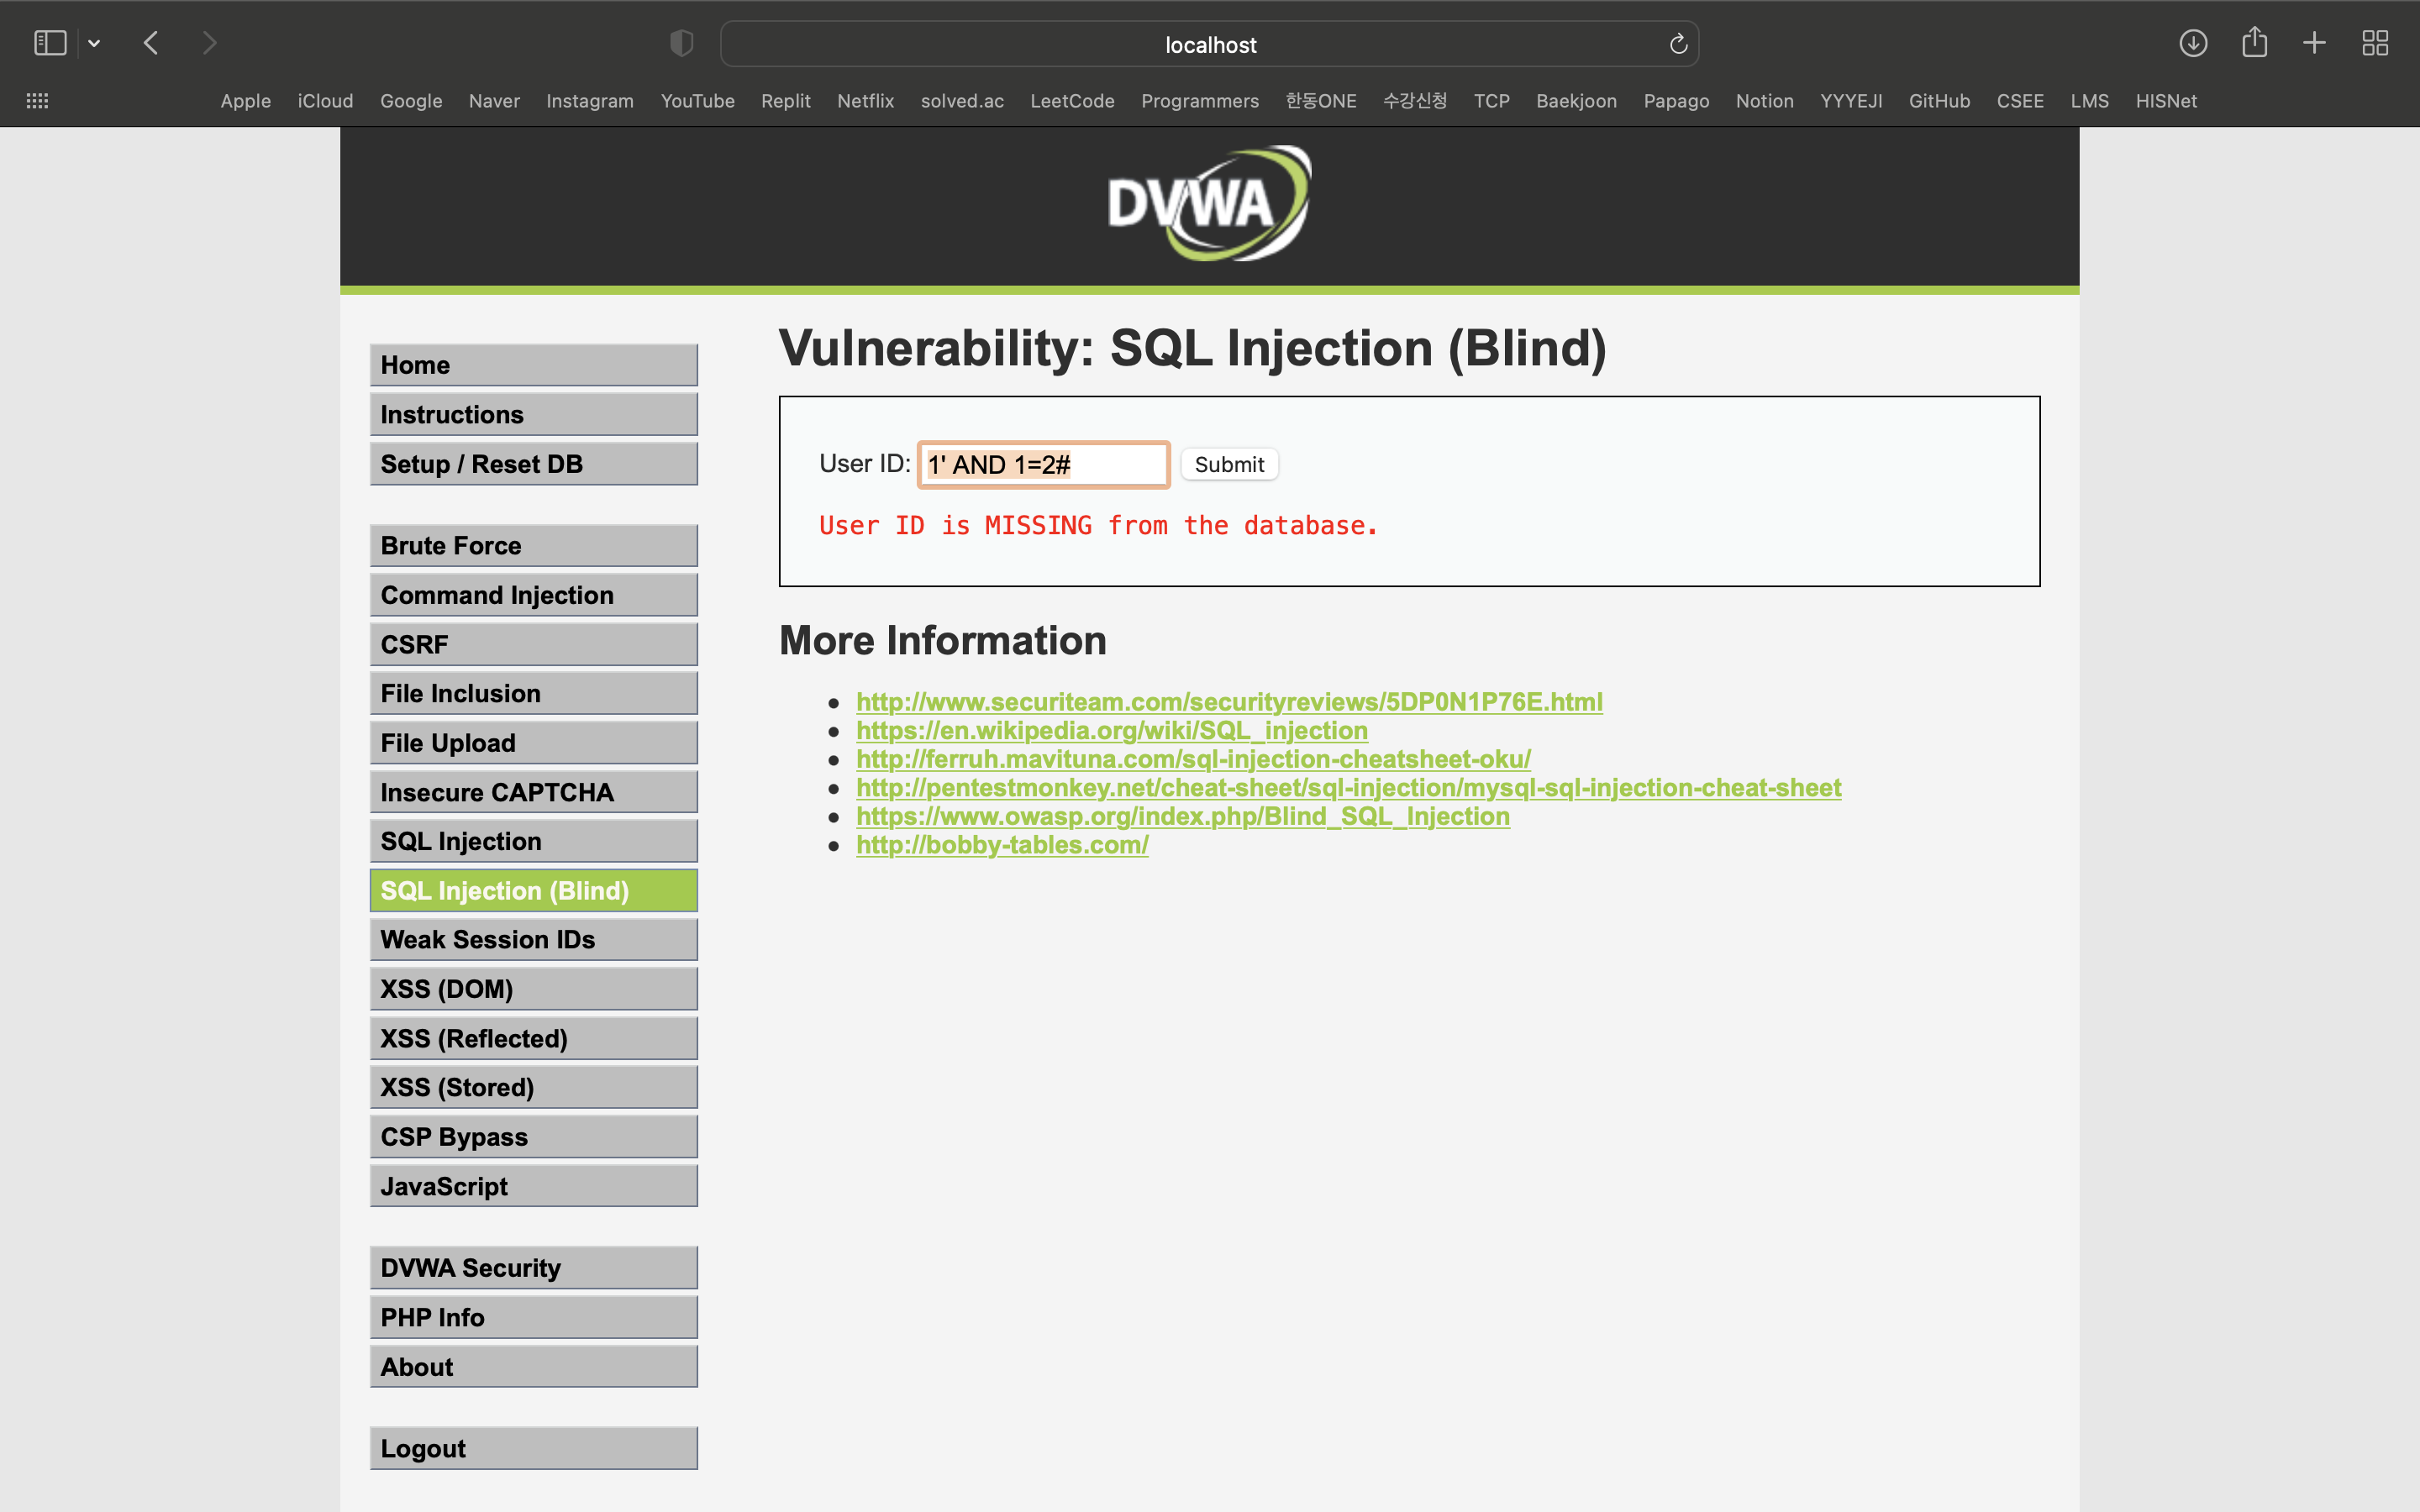The height and width of the screenshot is (1512, 2420).
Task: Click into the User ID input field
Action: [x=1043, y=464]
